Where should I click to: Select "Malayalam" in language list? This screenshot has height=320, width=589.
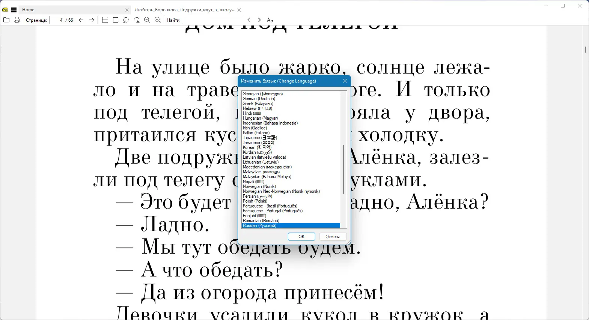coord(291,172)
